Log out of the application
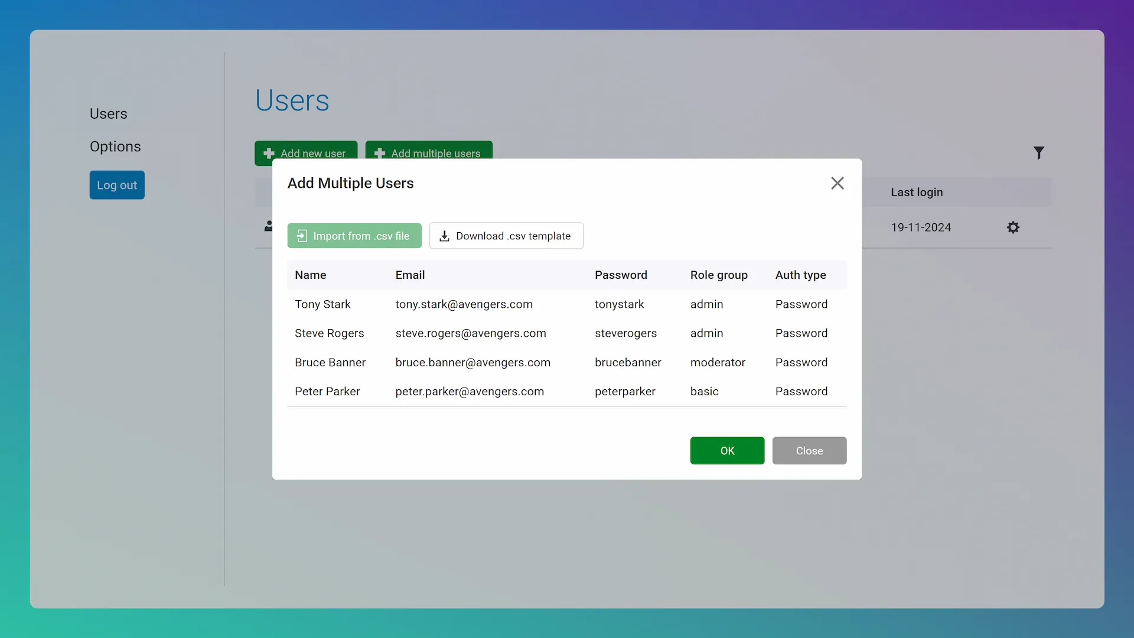Image resolution: width=1134 pixels, height=638 pixels. [117, 185]
